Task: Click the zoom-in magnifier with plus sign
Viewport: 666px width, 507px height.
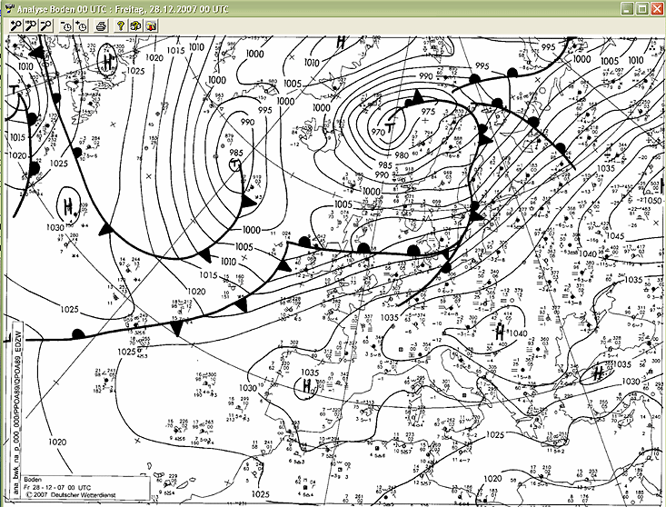Action: coord(15,25)
